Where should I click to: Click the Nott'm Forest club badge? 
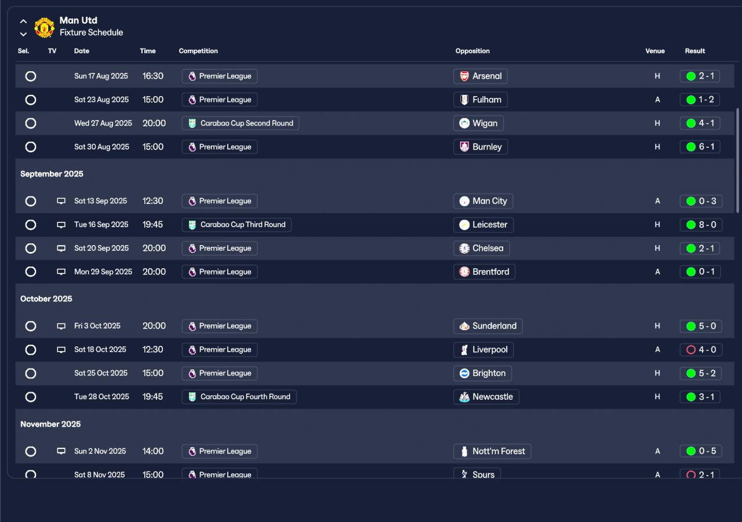pyautogui.click(x=464, y=451)
